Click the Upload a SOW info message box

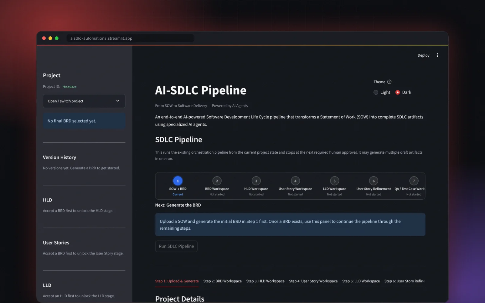tap(290, 225)
